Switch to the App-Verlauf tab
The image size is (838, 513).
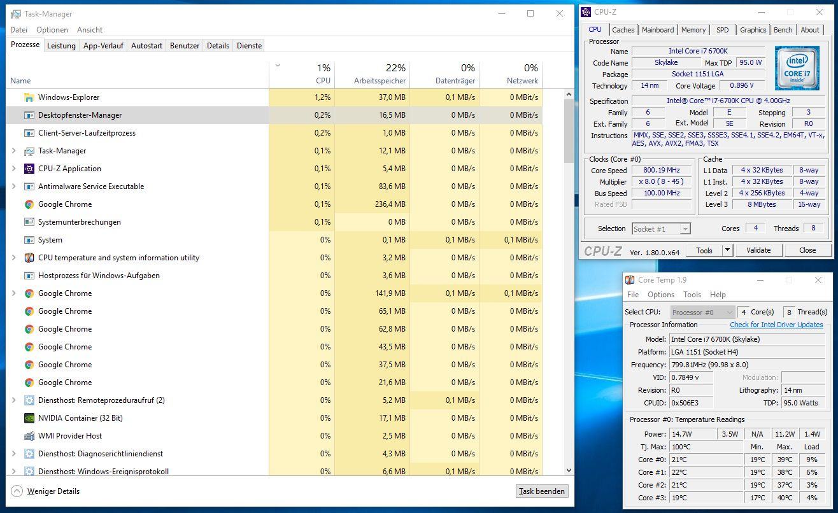104,46
